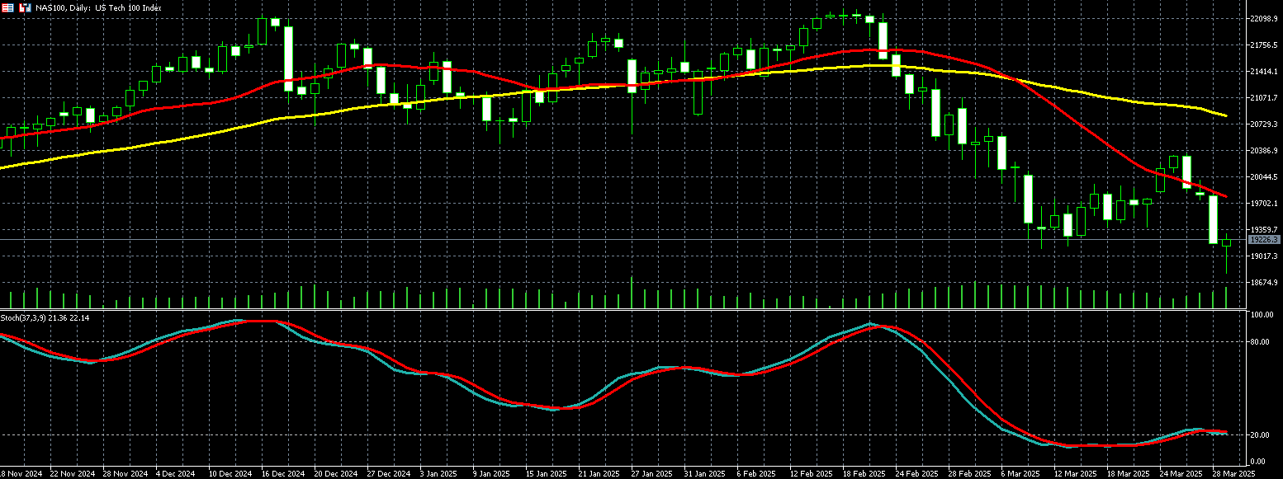Click the Stoch(37,3,9) indicator label
Image resolution: width=1283 pixels, height=479 pixels.
(x=45, y=317)
